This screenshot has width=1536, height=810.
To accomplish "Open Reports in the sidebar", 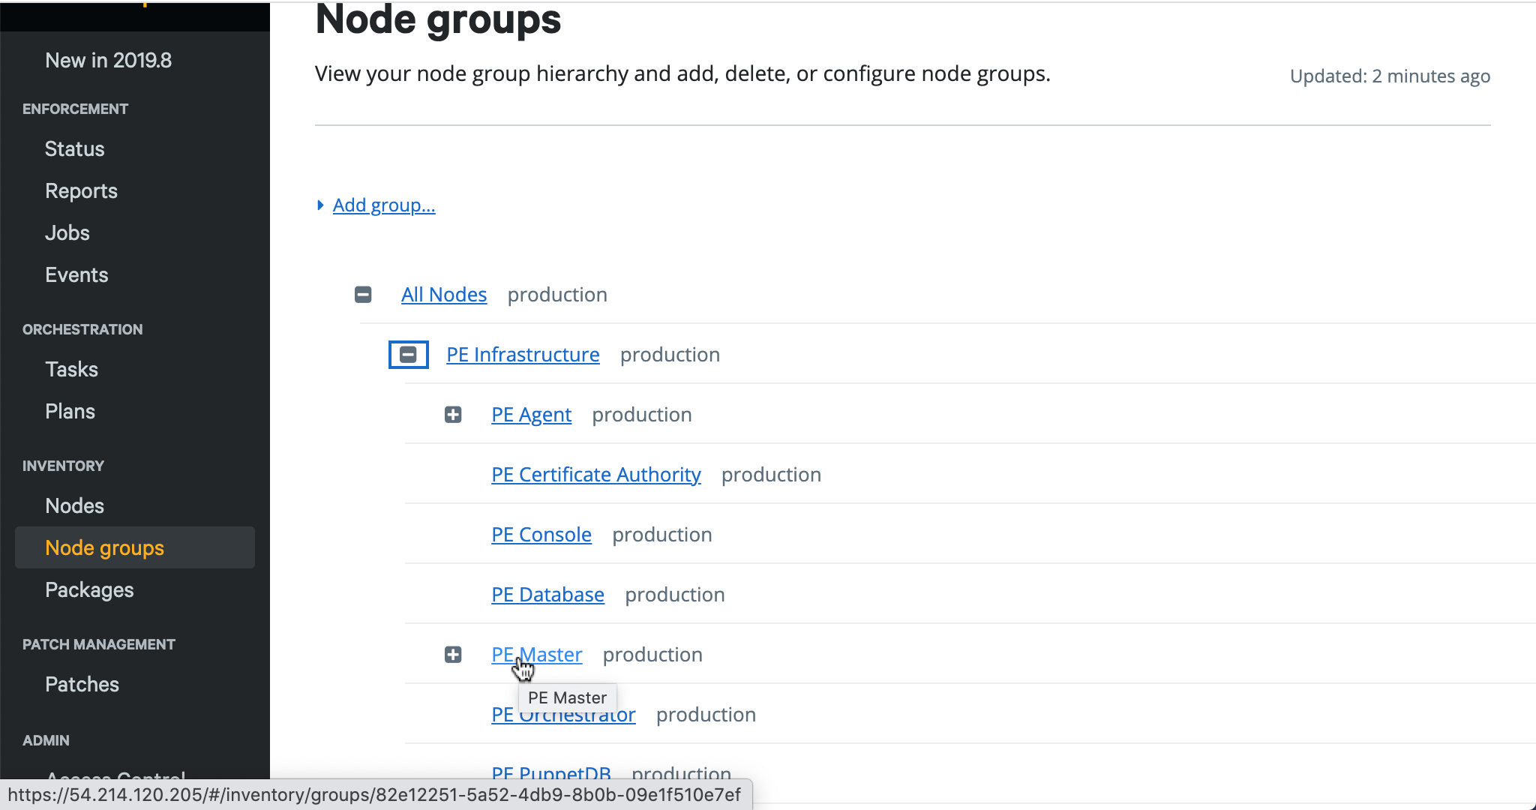I will click(81, 190).
